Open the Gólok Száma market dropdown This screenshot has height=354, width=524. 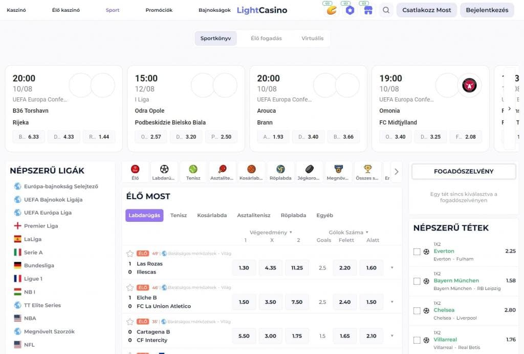tap(348, 232)
